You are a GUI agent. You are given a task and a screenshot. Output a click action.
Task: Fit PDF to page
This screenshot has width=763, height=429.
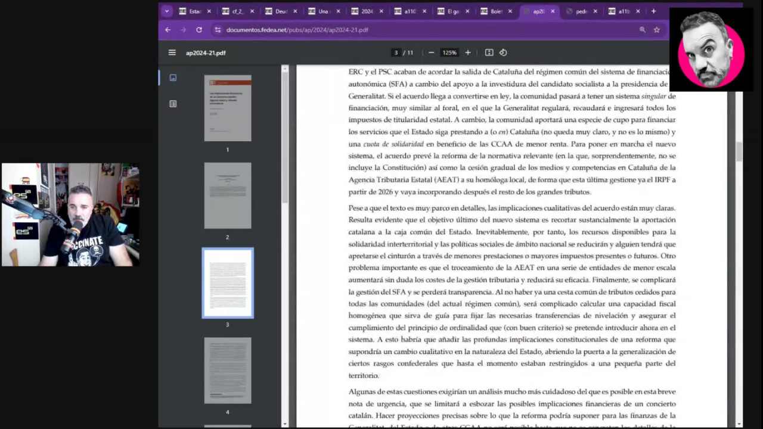489,52
